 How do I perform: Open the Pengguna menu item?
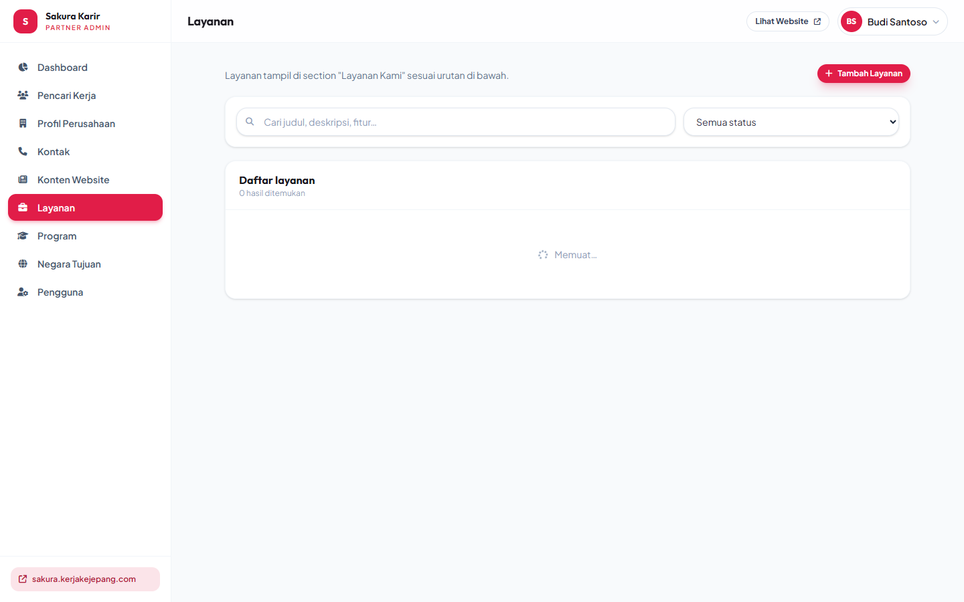point(85,292)
